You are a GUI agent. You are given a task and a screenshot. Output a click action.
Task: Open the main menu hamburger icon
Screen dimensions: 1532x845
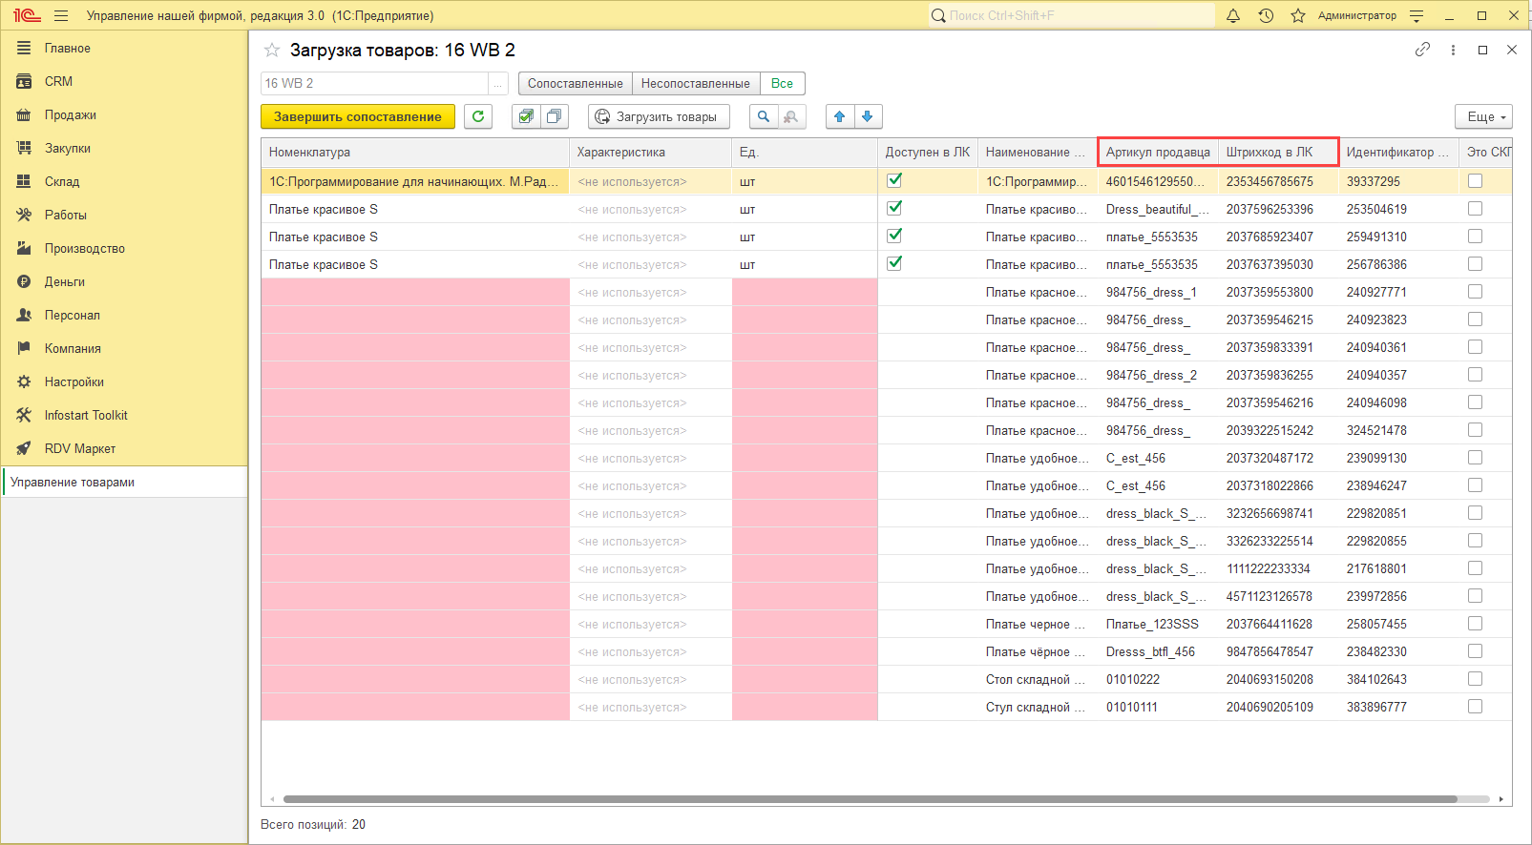pos(61,15)
